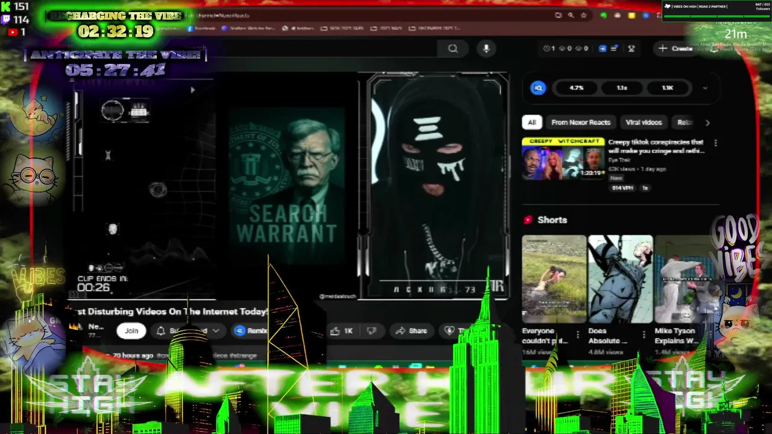Image resolution: width=772 pixels, height=434 pixels.
Task: Open options menu for Does Absolute short
Action: pos(644,335)
